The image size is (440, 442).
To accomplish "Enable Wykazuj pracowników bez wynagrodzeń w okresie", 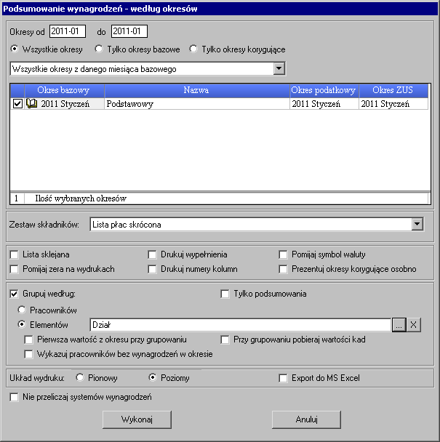I will pyautogui.click(x=28, y=354).
